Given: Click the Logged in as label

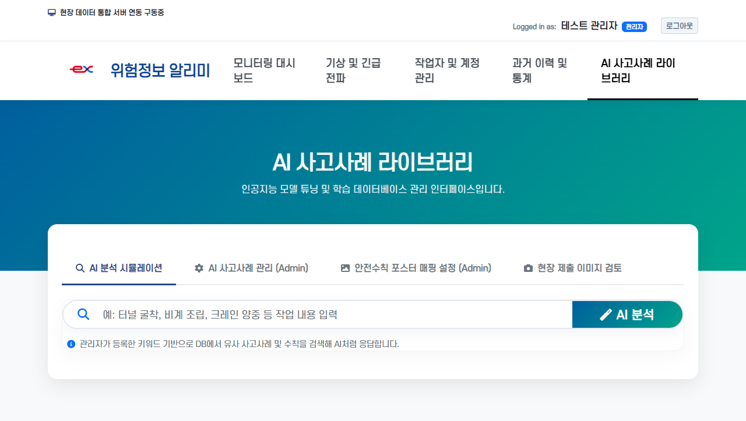Looking at the screenshot, I should [534, 27].
